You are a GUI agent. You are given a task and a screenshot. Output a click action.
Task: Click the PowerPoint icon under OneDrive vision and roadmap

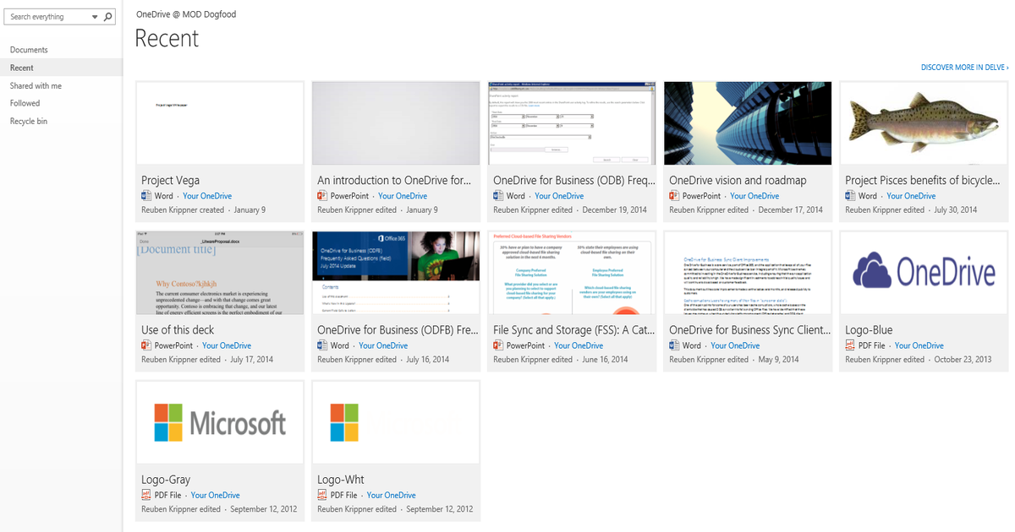675,195
